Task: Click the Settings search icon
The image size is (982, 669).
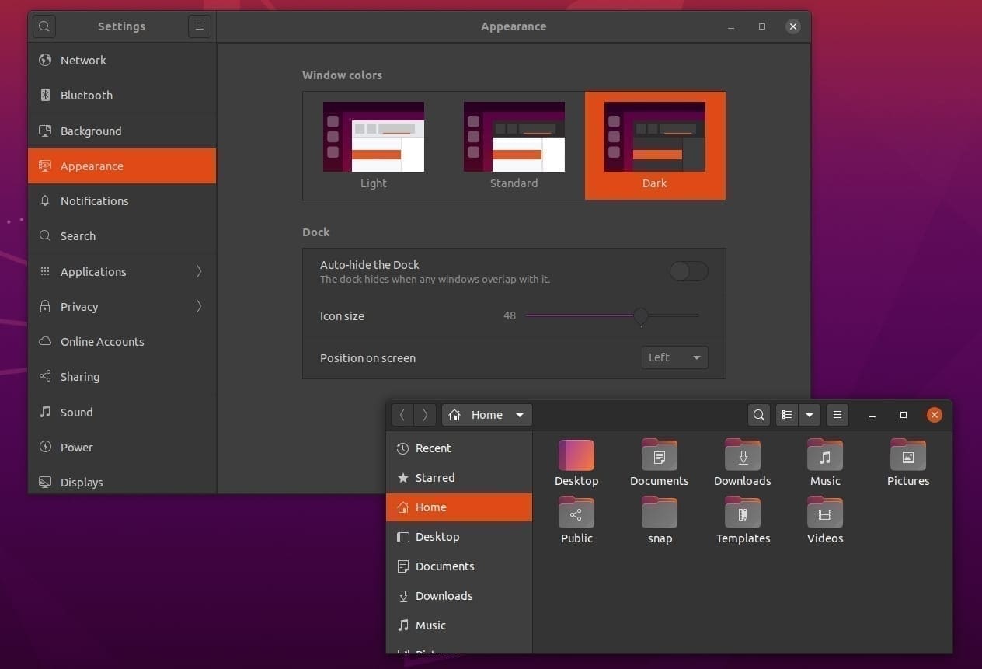Action: click(x=44, y=26)
